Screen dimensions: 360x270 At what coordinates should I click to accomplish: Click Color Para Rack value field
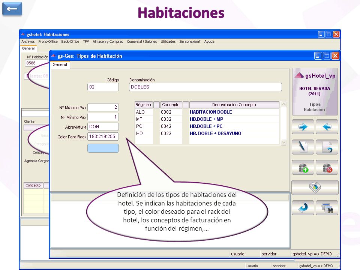click(x=103, y=136)
